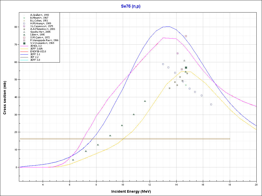This screenshot has height=196, width=262.
Task: Click the filled triangle icon for I.Bim+, 1995
Action: (x=24, y=35)
